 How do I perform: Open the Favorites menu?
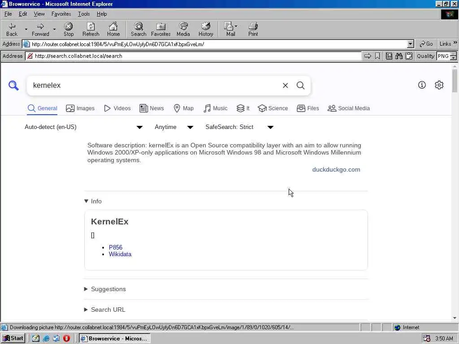coord(61,14)
